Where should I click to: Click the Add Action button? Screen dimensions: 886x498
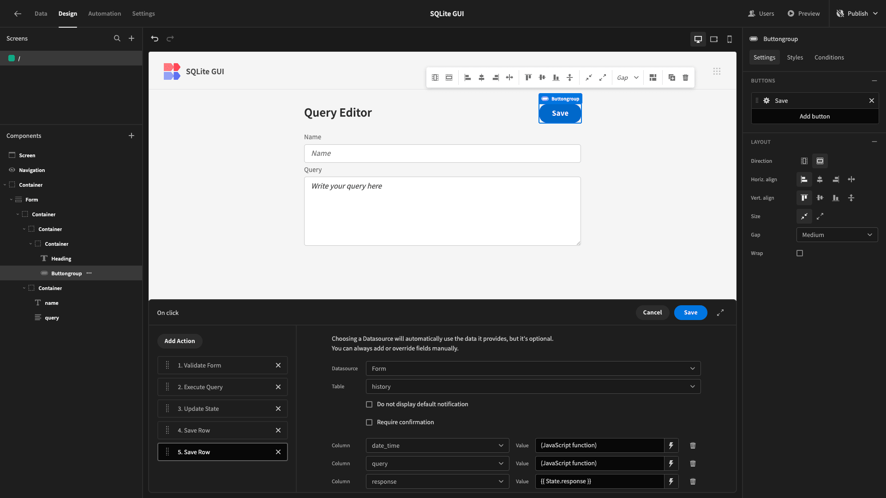tap(180, 341)
